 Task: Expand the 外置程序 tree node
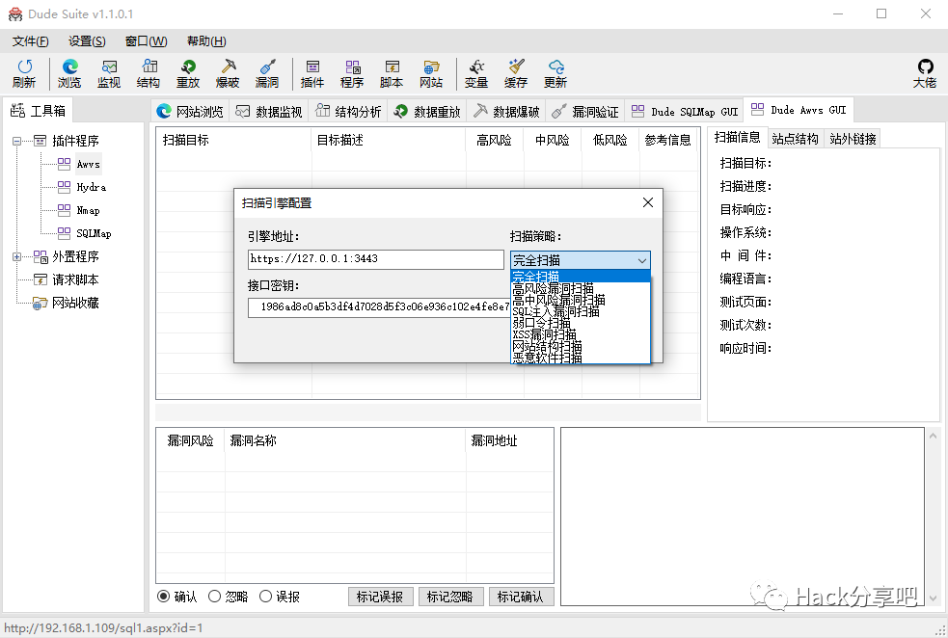17,256
